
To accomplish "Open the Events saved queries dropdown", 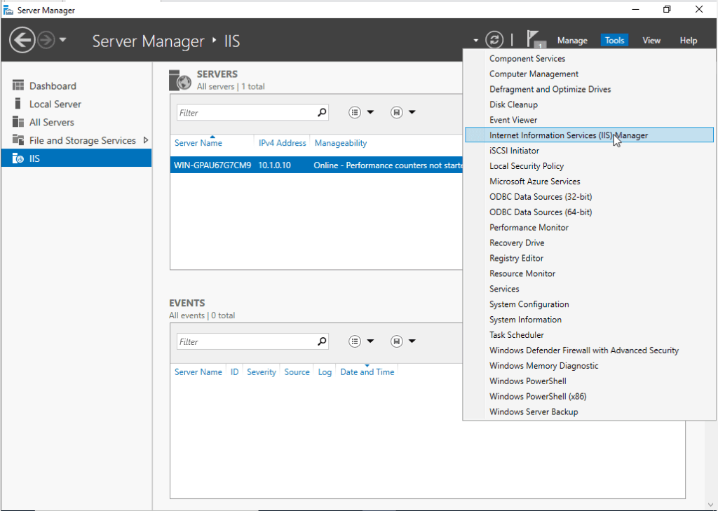I will coord(403,341).
